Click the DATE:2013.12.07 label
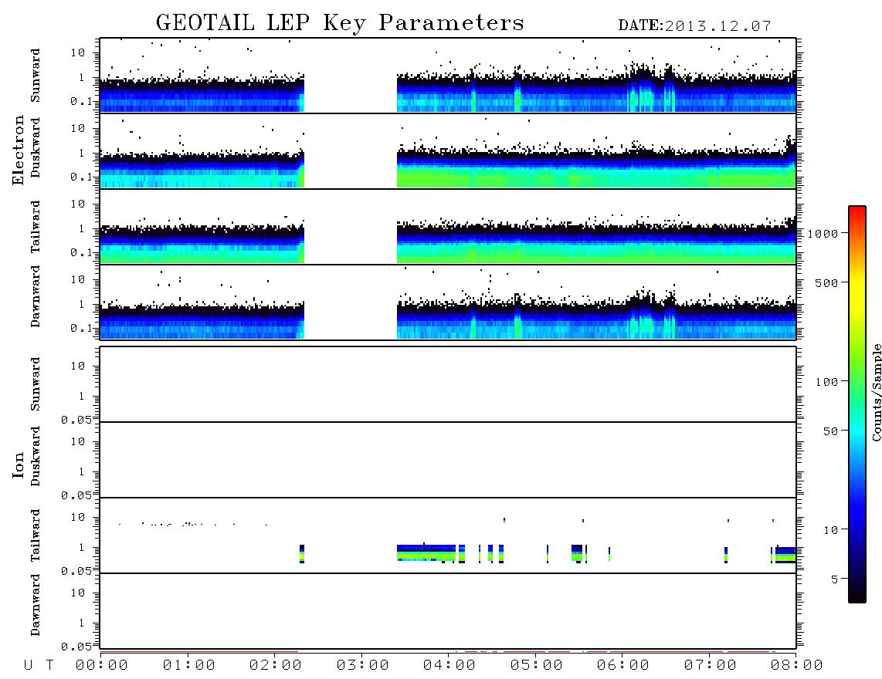The width and height of the screenshot is (882, 679). tap(694, 26)
